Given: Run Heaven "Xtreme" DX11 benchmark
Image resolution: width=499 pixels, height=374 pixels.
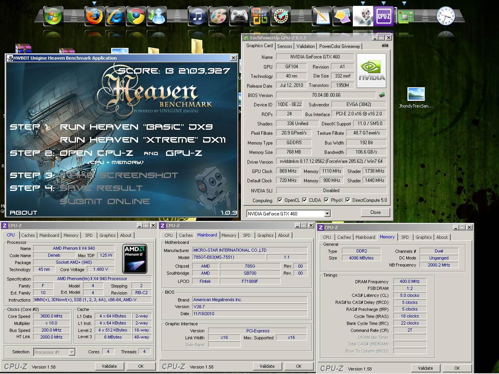Looking at the screenshot, I should coord(143,140).
